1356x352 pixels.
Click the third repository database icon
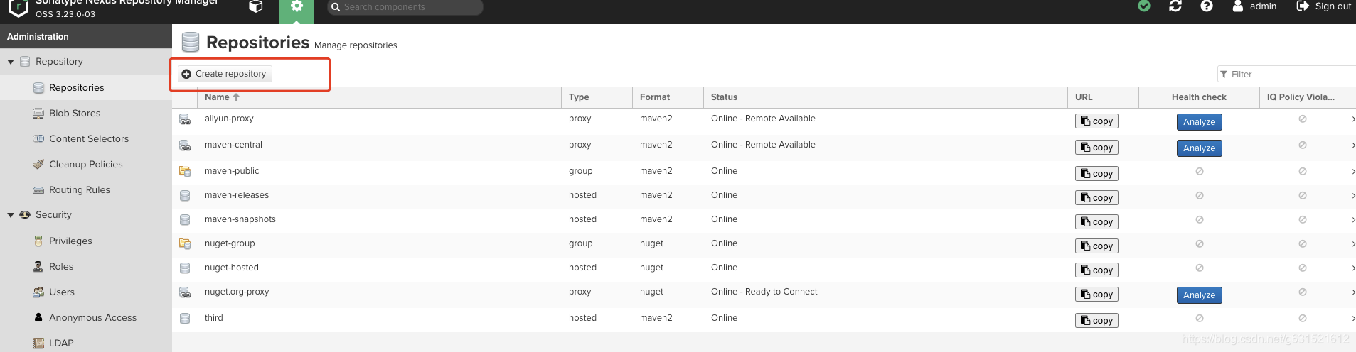[185, 319]
